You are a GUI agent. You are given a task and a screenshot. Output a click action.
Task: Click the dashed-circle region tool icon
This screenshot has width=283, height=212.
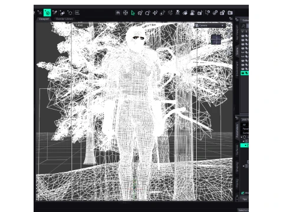70,13
